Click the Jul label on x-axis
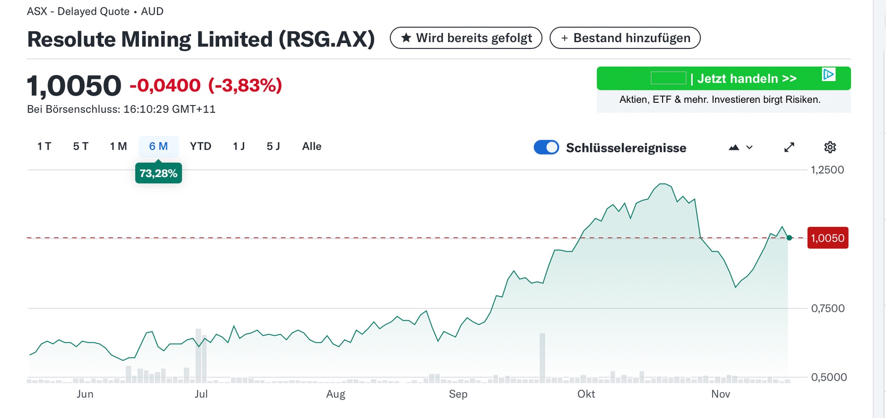The height and width of the screenshot is (418, 886). (201, 394)
